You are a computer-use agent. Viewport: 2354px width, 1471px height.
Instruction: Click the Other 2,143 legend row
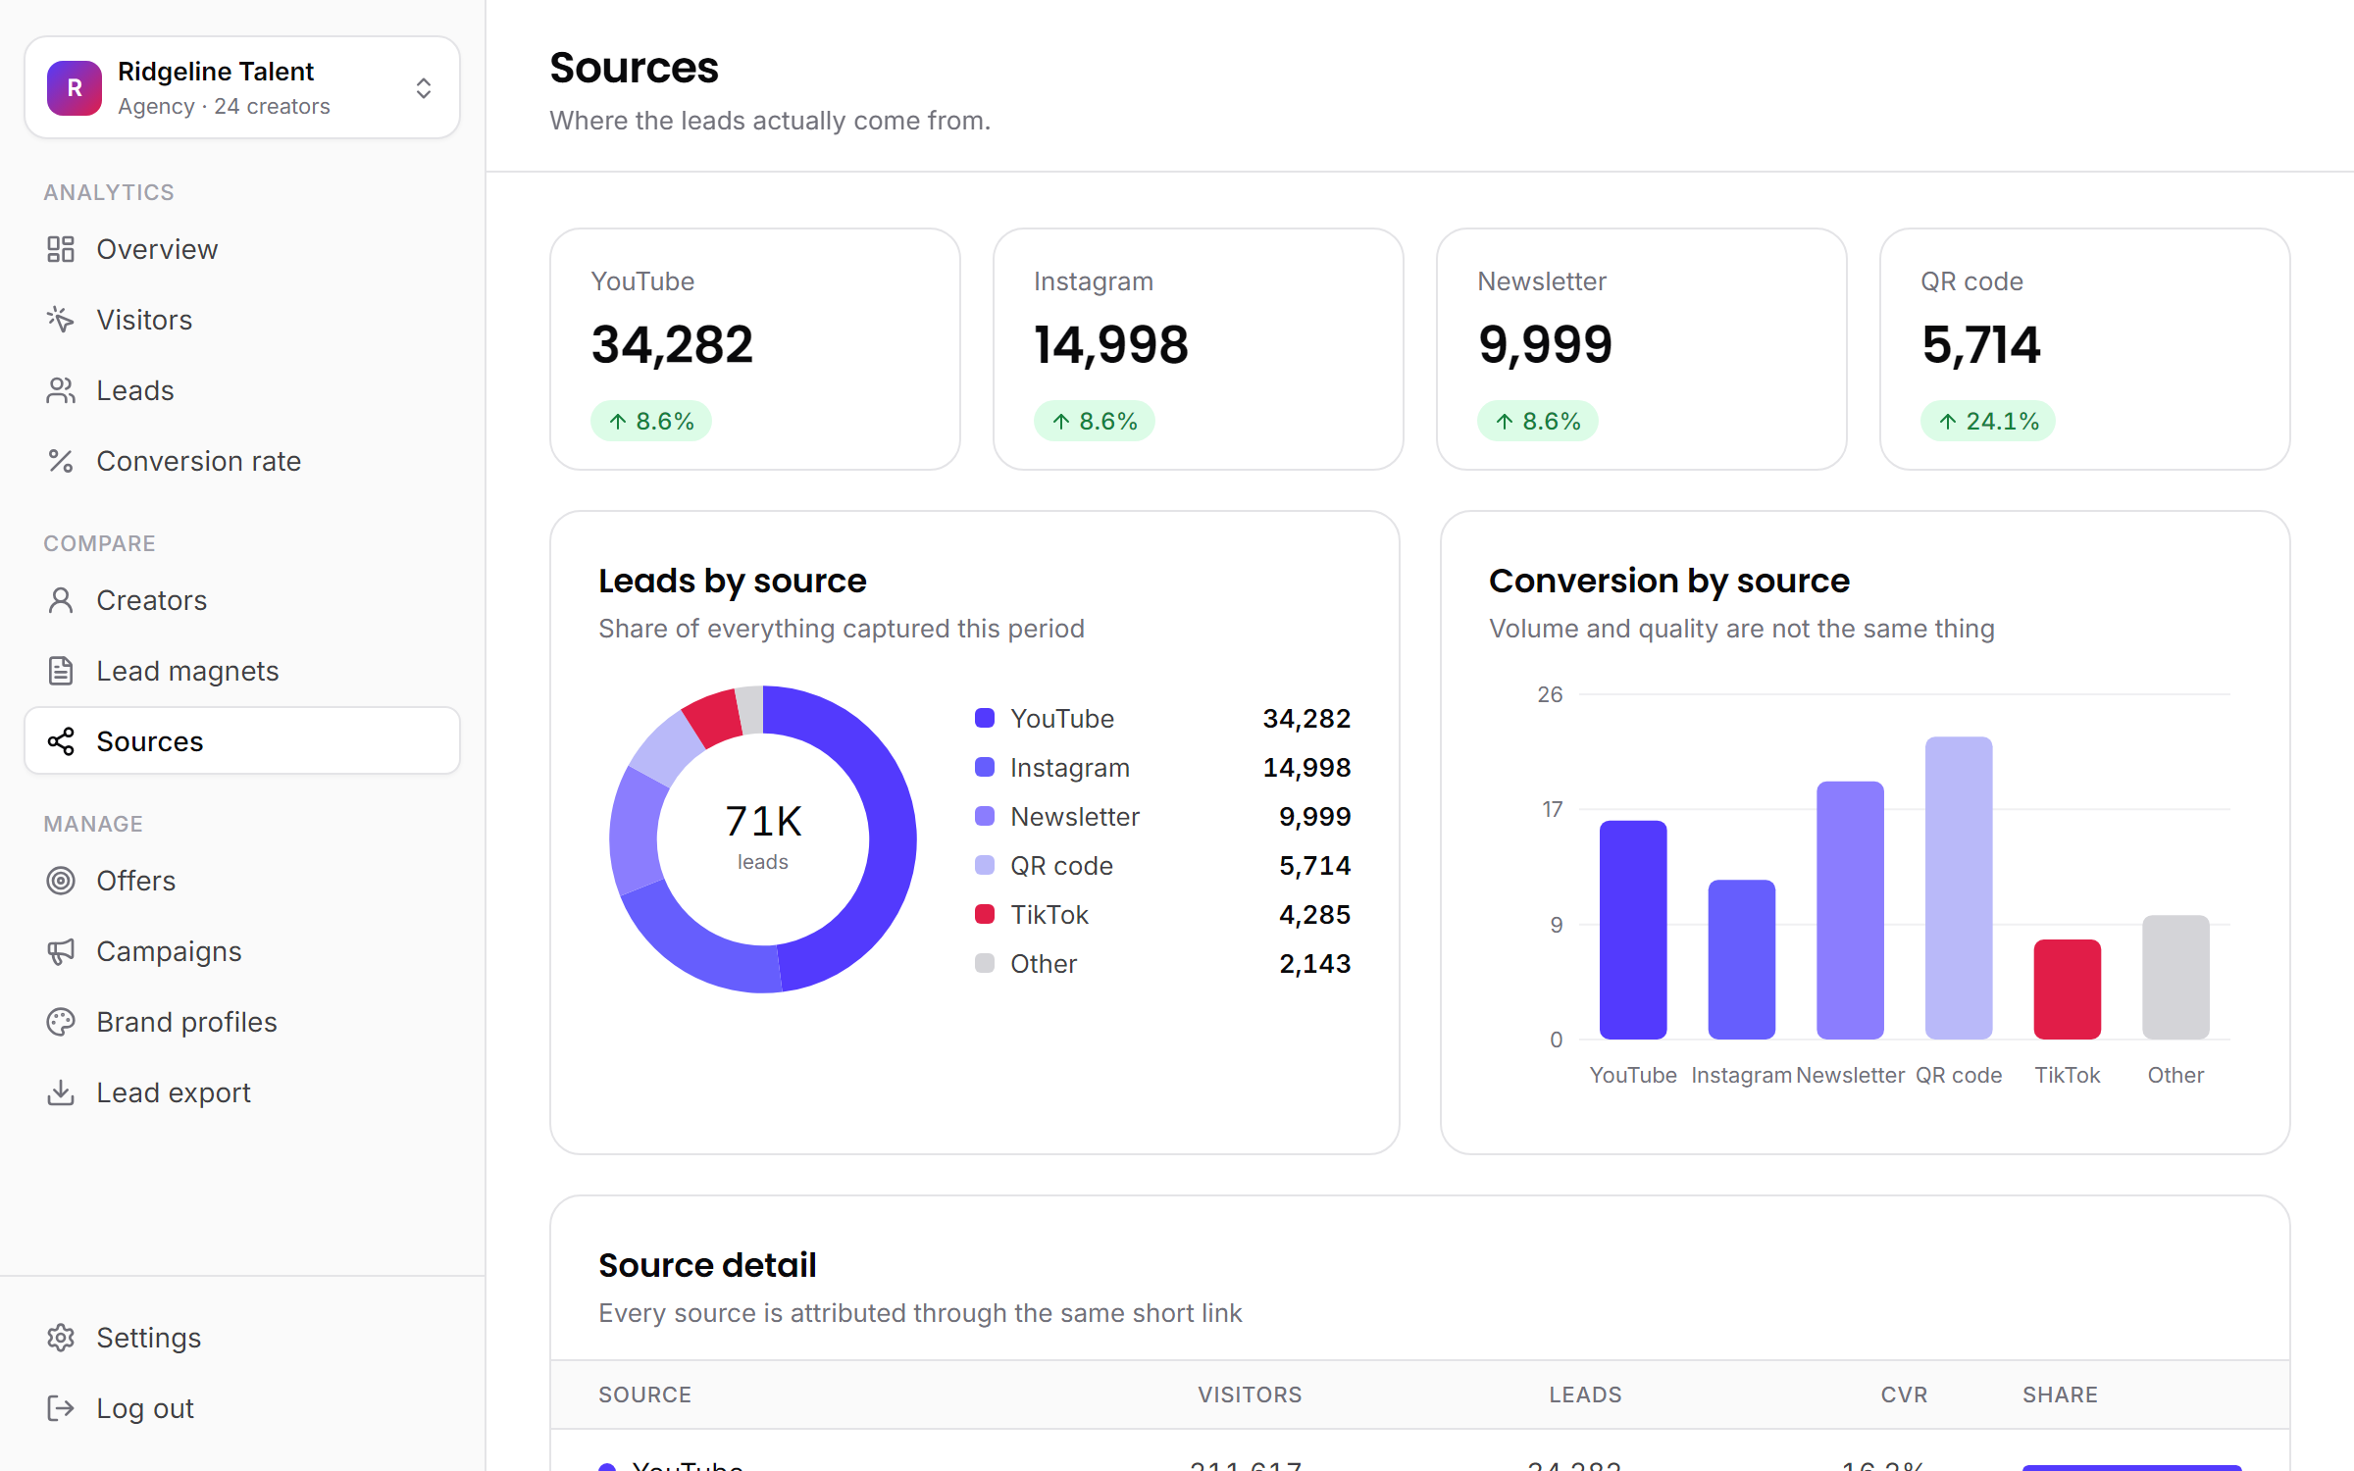1162,963
